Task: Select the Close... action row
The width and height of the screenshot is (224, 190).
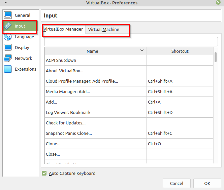Action: [x=129, y=154]
